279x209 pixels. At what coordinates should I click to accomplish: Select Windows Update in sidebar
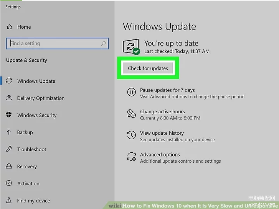coord(36,81)
